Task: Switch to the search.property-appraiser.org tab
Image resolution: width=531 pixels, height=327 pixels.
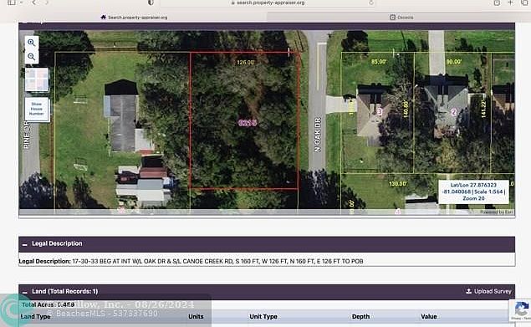Action: tap(134, 17)
